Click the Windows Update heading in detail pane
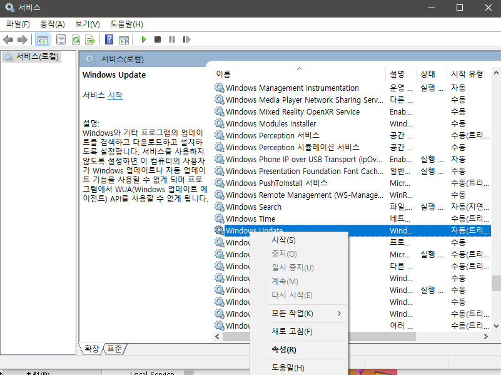501x375 pixels. point(114,74)
